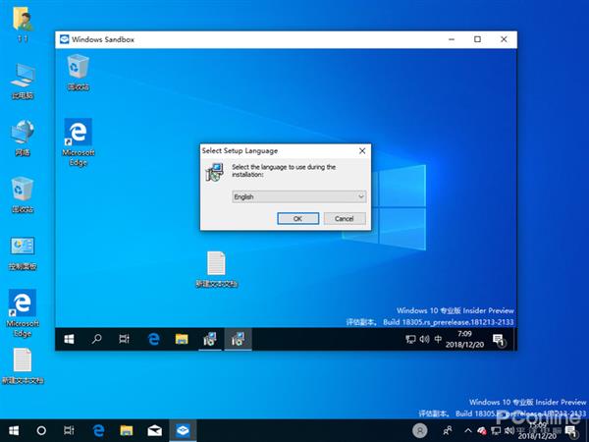Confirm the setup language with OK

tap(297, 219)
